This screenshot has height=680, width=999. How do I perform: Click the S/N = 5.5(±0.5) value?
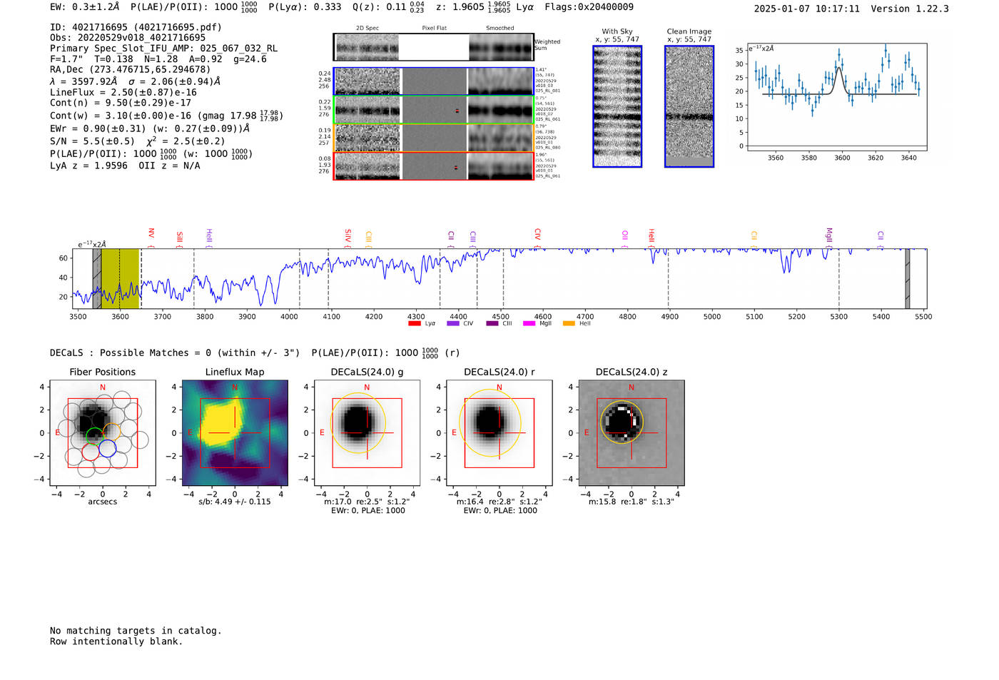(x=92, y=141)
